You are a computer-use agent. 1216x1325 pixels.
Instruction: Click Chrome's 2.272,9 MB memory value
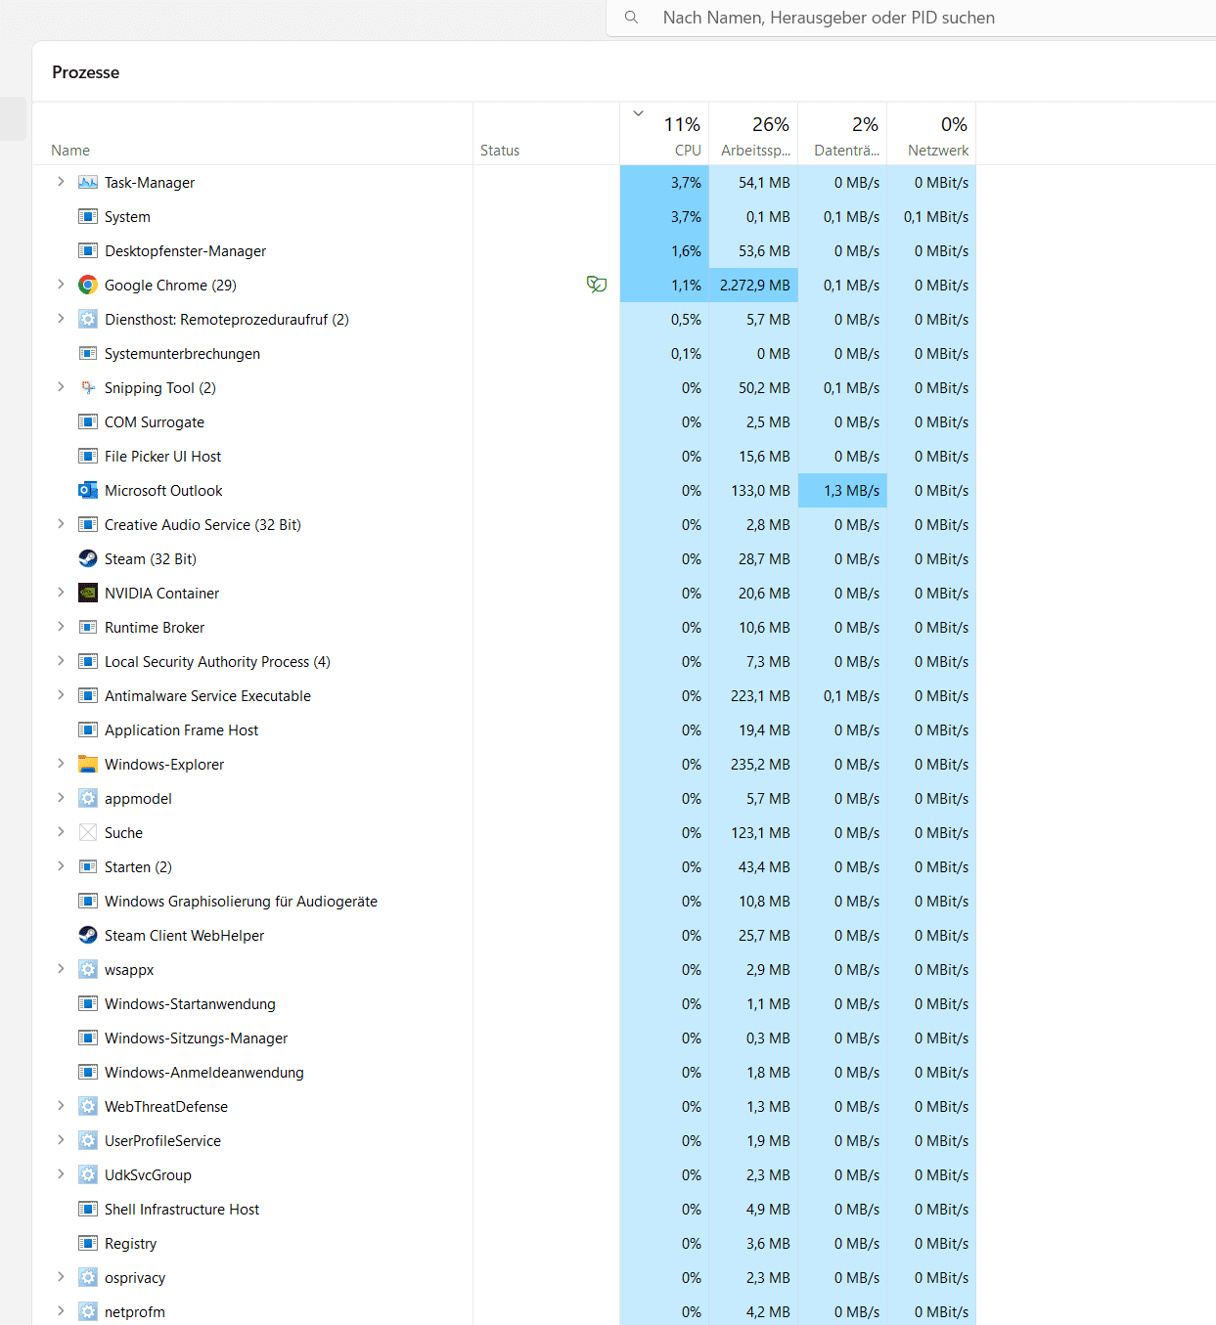(x=754, y=286)
